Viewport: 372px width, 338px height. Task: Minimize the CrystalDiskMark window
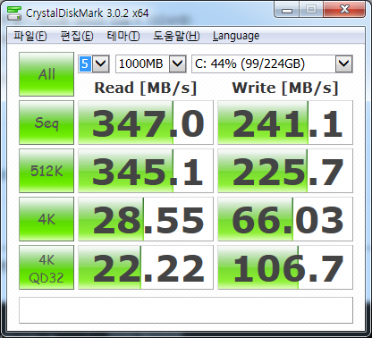tap(286, 10)
